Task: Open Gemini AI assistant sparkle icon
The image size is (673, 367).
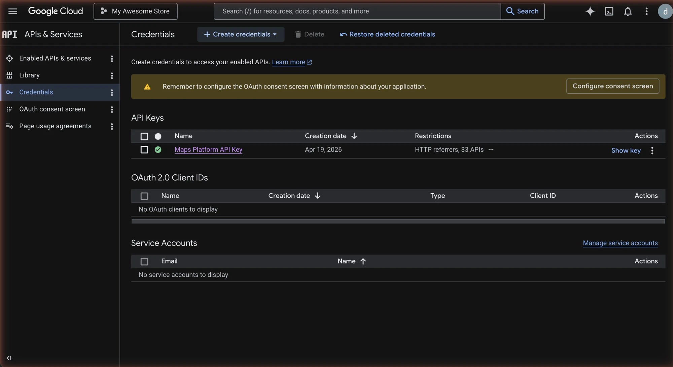Action: point(590,11)
